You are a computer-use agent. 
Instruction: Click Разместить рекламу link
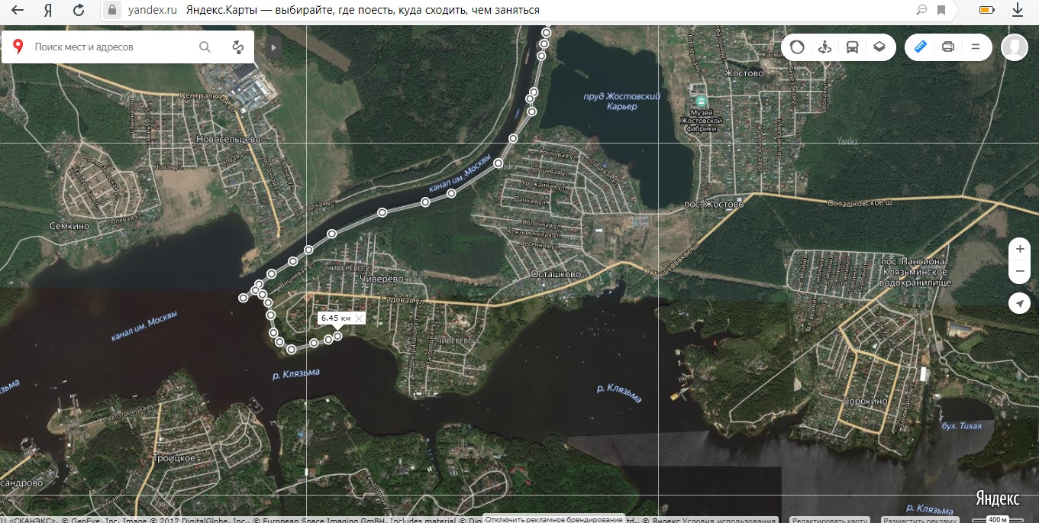pos(921,520)
